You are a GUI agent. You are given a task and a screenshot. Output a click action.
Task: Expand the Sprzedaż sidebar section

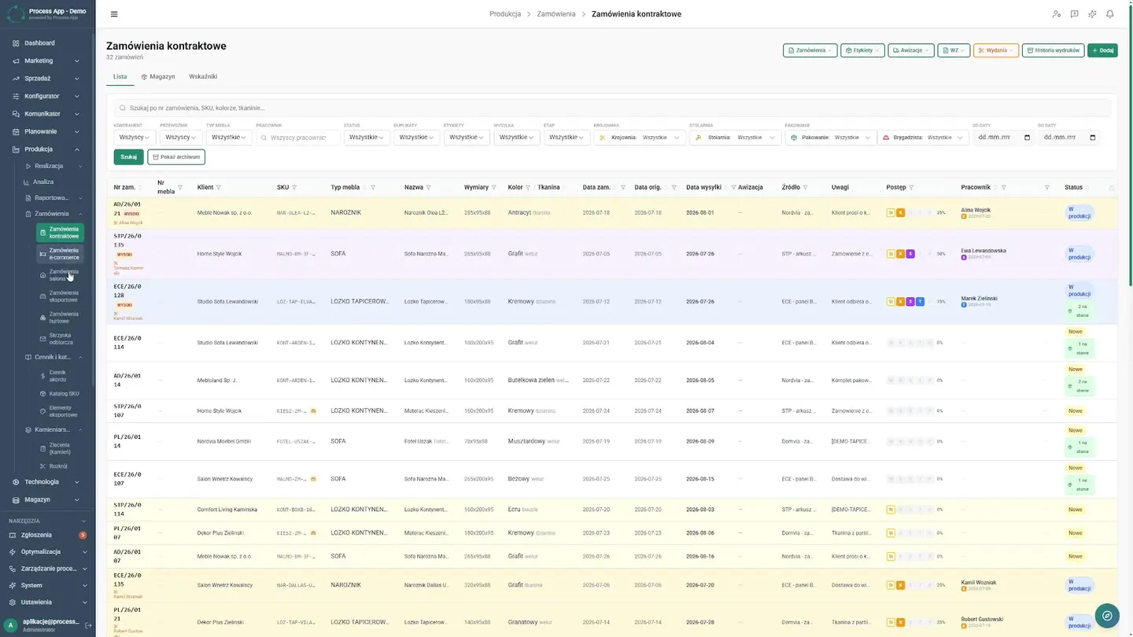(47, 79)
